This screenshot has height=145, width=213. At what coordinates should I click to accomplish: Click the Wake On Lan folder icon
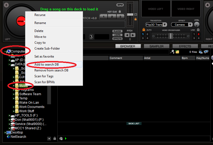pyautogui.click(x=17, y=103)
